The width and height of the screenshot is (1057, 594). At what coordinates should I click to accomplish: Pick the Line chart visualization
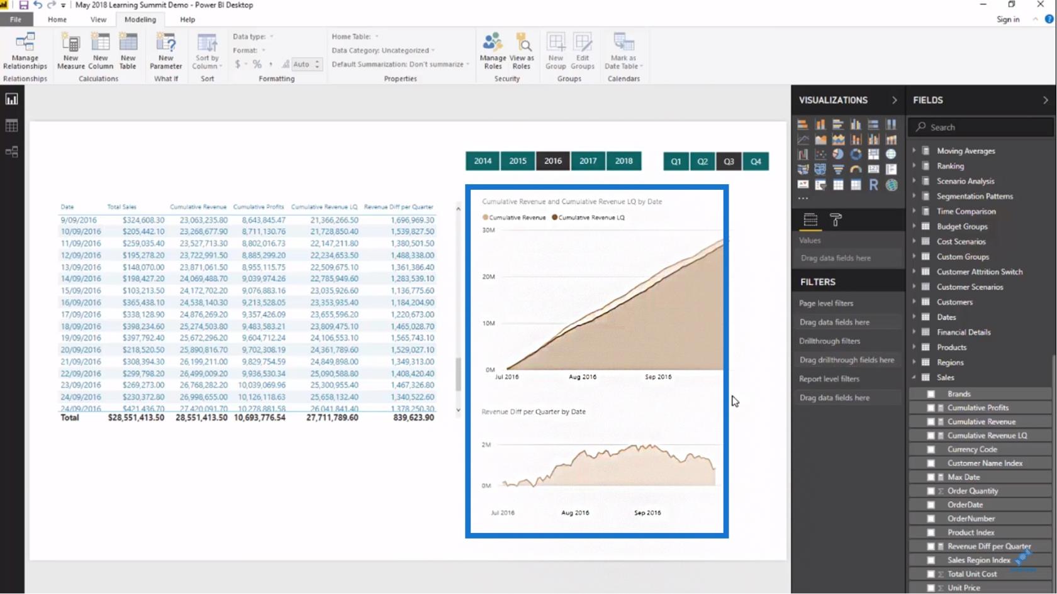[x=803, y=140]
